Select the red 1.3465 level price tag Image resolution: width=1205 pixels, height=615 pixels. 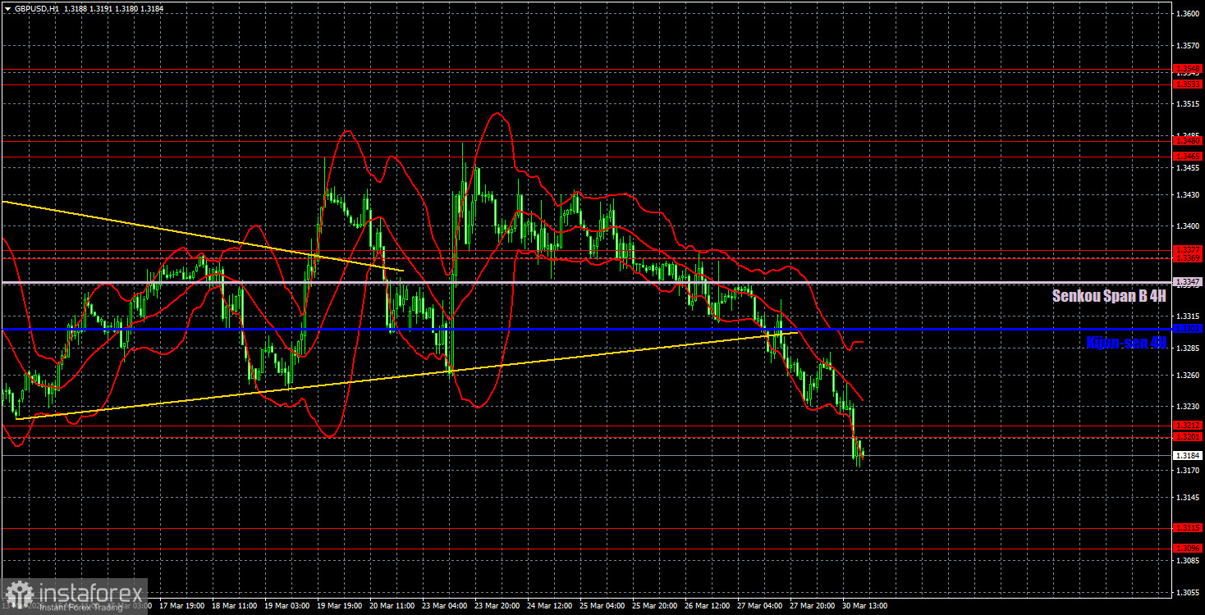coord(1188,156)
